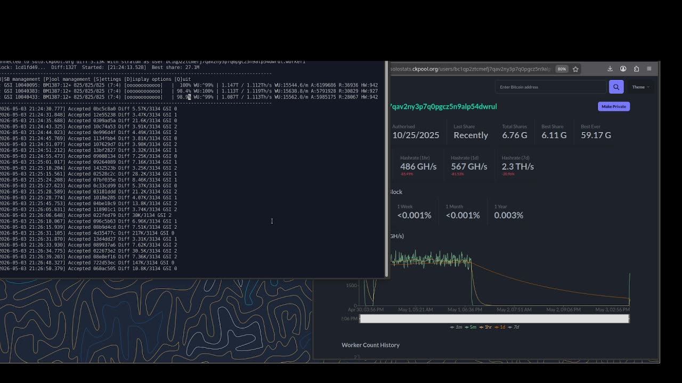Toggle the 1d series in chart legend
The image size is (682, 383).
pos(500,327)
